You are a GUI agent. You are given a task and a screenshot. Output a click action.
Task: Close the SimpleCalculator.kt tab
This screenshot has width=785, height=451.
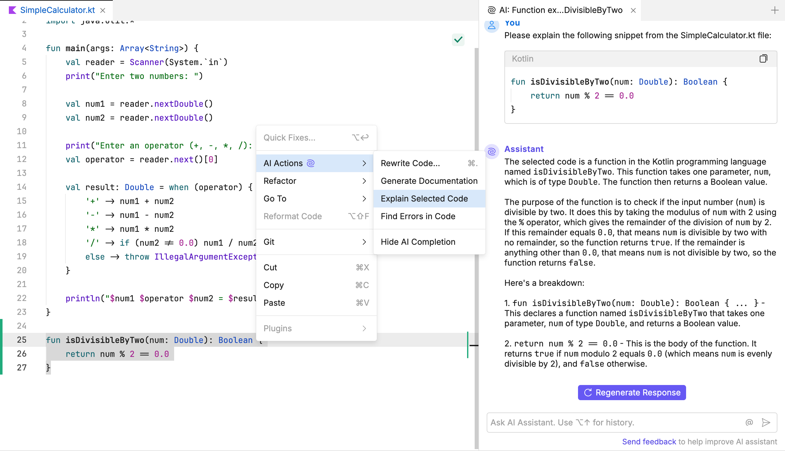pyautogui.click(x=103, y=10)
